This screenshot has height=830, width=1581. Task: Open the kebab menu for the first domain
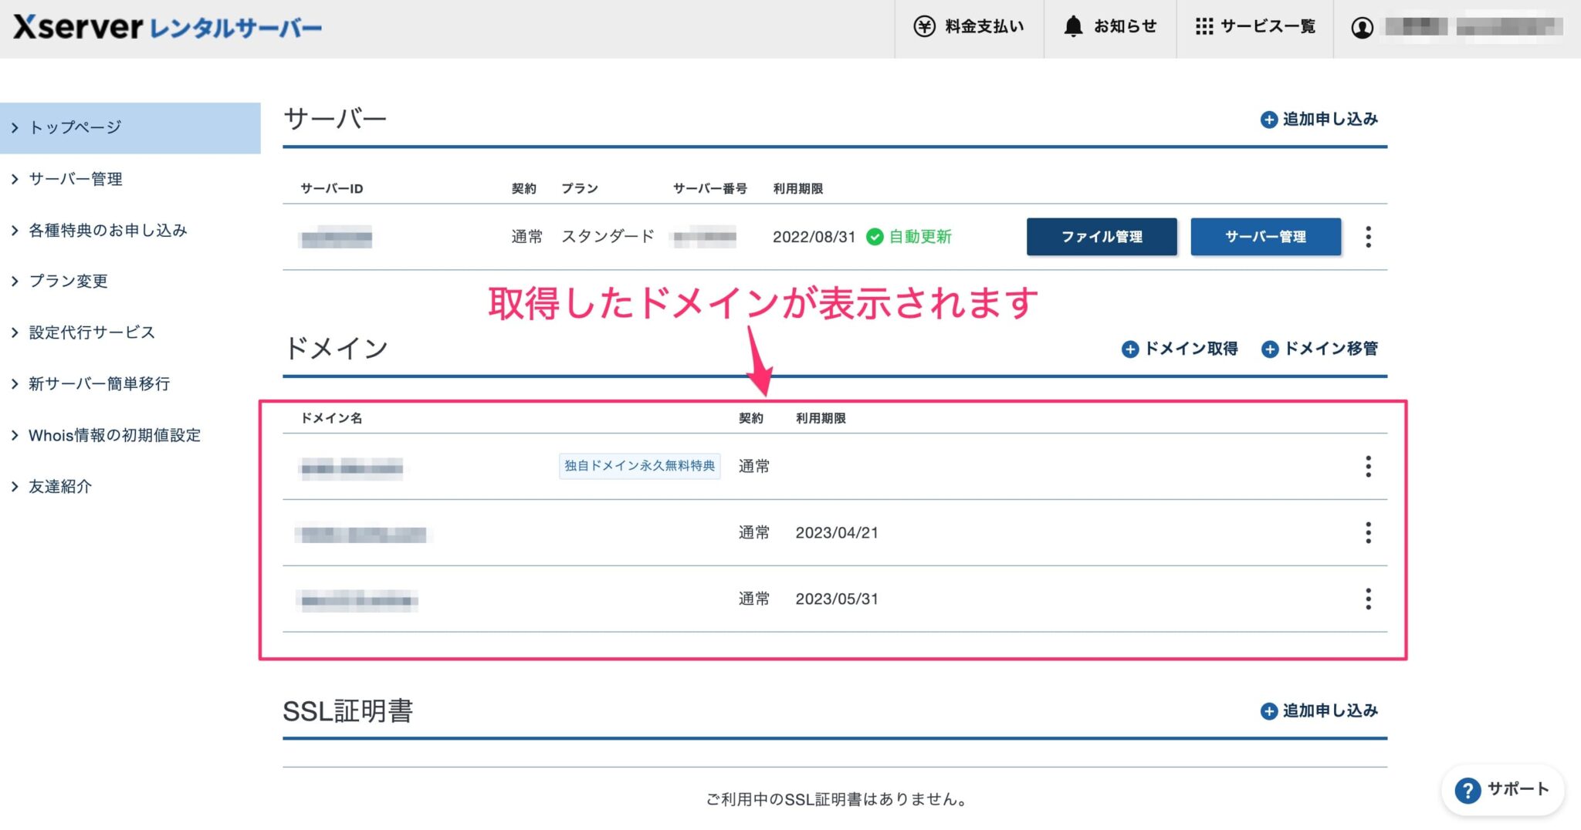pyautogui.click(x=1368, y=466)
